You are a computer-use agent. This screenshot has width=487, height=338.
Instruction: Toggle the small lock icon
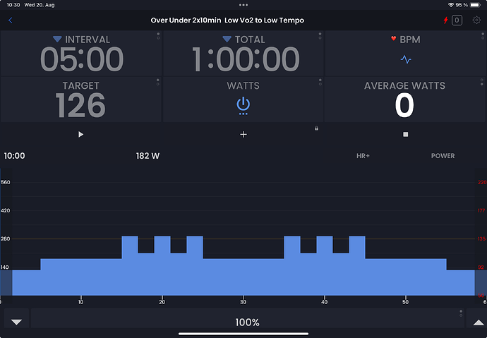tap(316, 128)
